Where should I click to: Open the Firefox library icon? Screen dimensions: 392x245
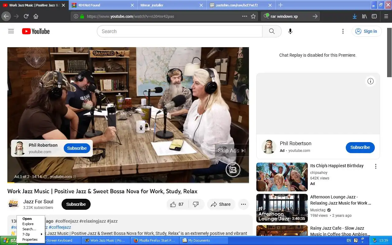point(364,16)
